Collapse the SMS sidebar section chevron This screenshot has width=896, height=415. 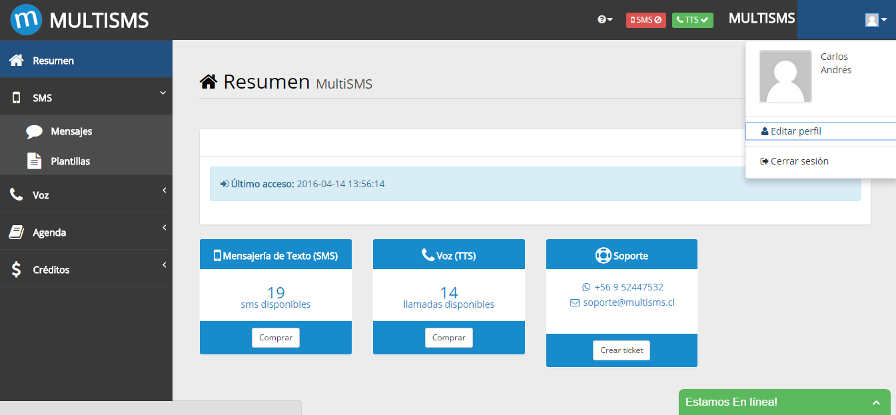pyautogui.click(x=163, y=93)
